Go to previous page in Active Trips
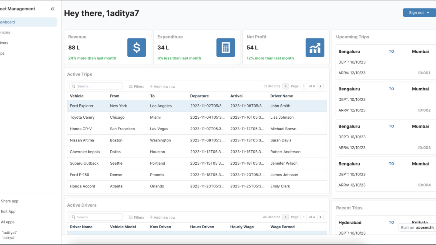436x245 pixels. (x=286, y=86)
